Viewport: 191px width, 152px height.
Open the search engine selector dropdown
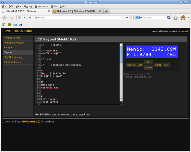coord(139,17)
